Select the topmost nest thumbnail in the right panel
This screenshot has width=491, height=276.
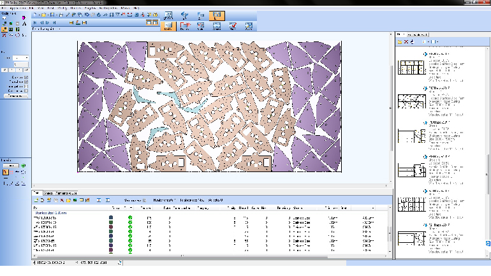point(411,67)
